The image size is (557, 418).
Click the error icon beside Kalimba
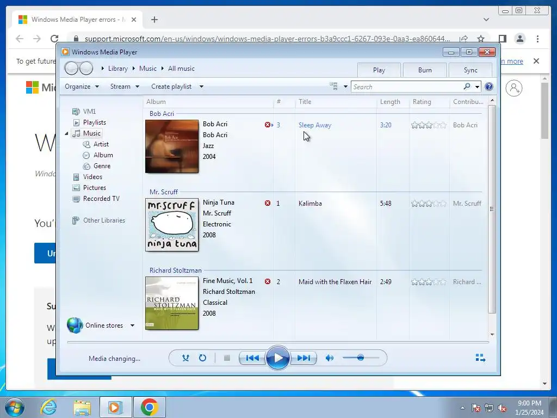[x=268, y=203]
